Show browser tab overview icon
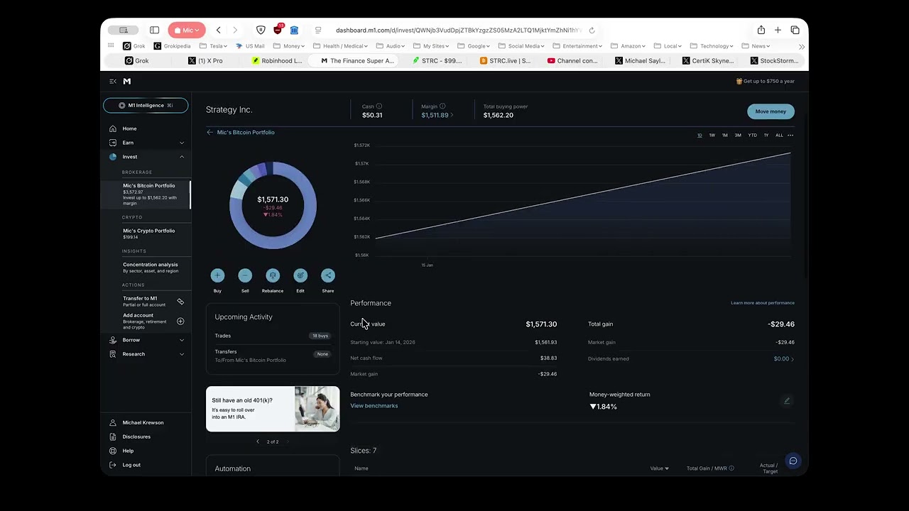The image size is (909, 511). coord(795,30)
